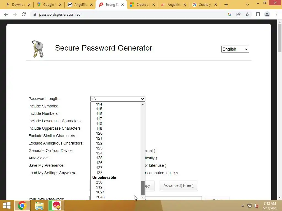Image resolution: width=282 pixels, height=211 pixels.
Task: Click the dropdown list scrollbar thumb
Action: point(143,188)
